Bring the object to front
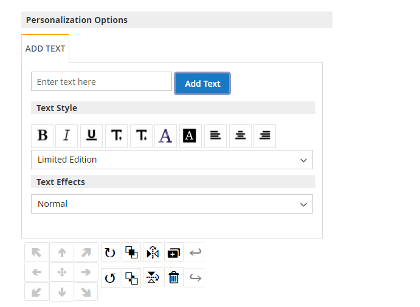The width and height of the screenshot is (420, 307). pos(131,252)
